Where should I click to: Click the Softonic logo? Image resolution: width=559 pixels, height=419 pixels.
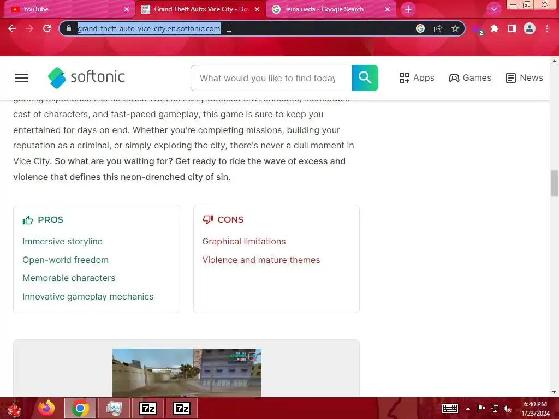[86, 77]
